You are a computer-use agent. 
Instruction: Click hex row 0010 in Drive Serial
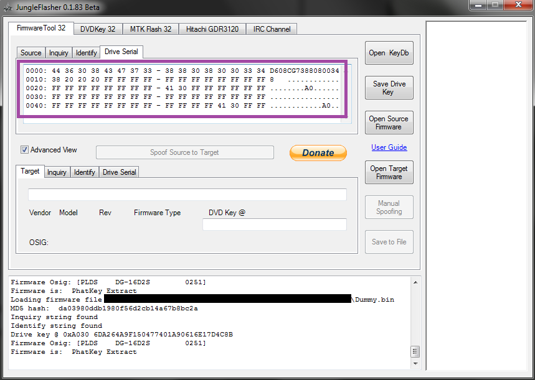pos(182,80)
